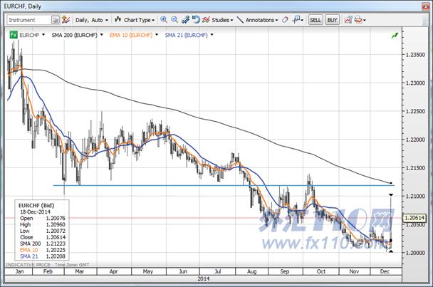Click the 1.20000 price axis label
The image size is (433, 287).
[415, 253]
